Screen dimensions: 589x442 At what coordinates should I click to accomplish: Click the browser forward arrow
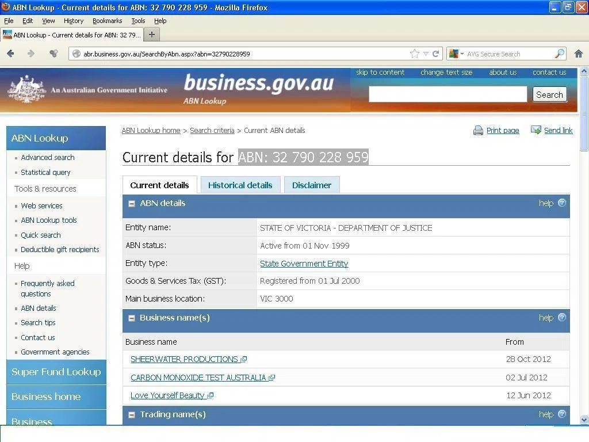tap(31, 54)
